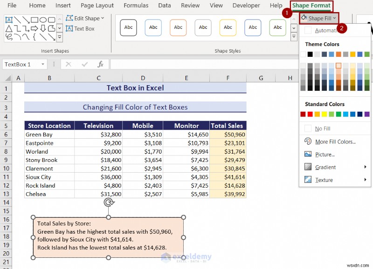Image resolution: width=373 pixels, height=269 pixels.
Task: Expand the Shape Styles gallery More button
Action: click(x=294, y=37)
